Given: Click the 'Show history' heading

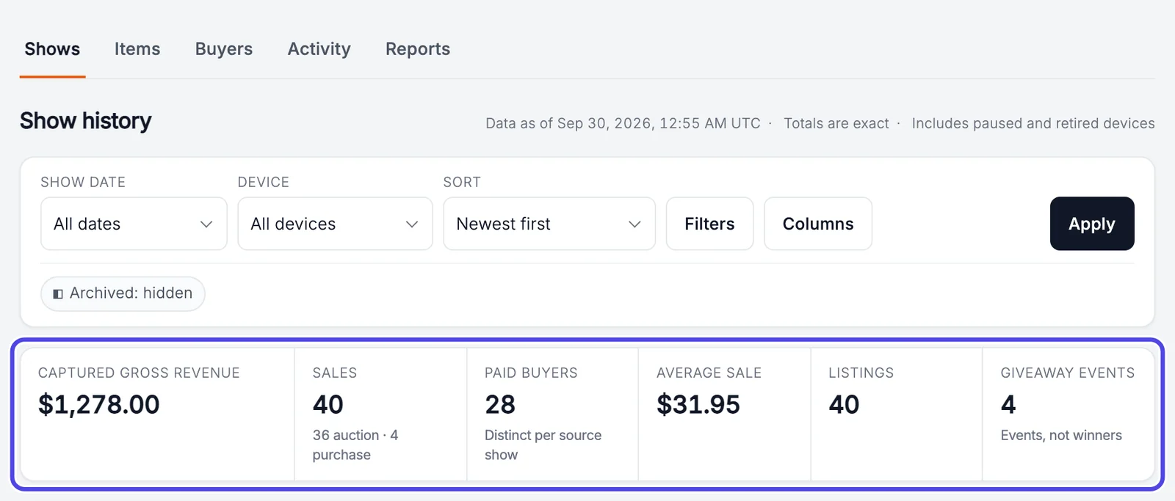Looking at the screenshot, I should click(x=86, y=120).
